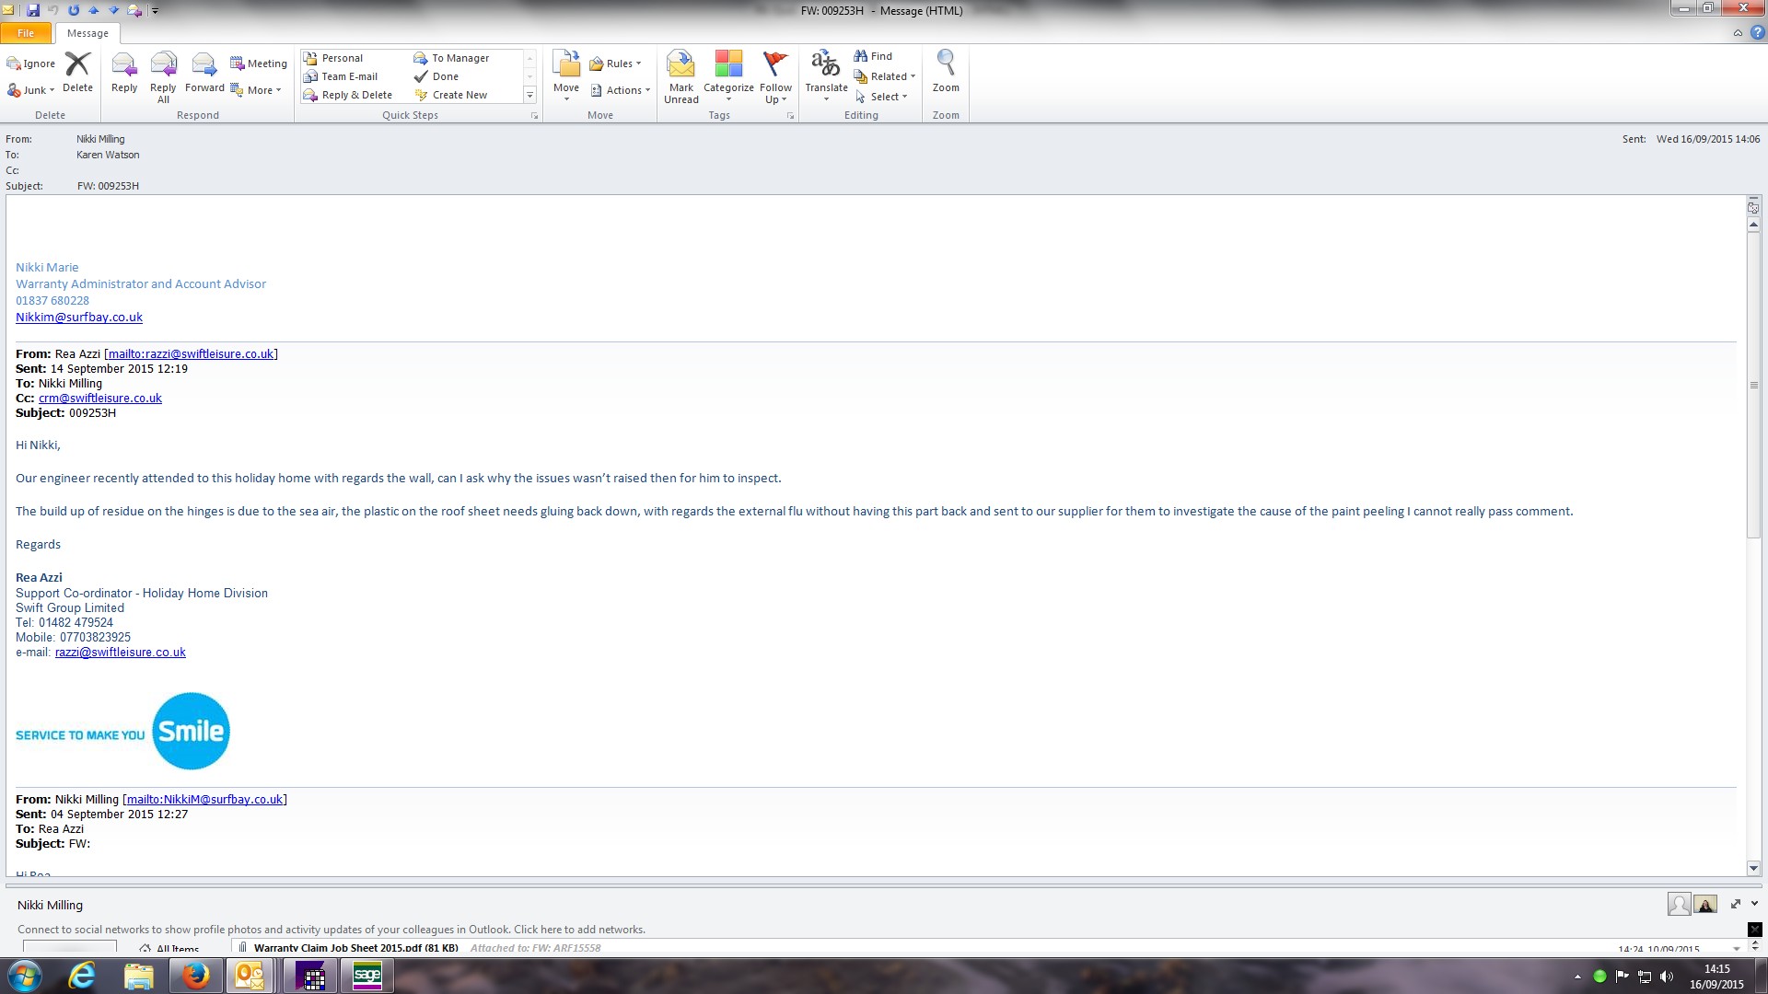Click the Ignore conversation button
The height and width of the screenshot is (994, 1768).
coord(31,64)
